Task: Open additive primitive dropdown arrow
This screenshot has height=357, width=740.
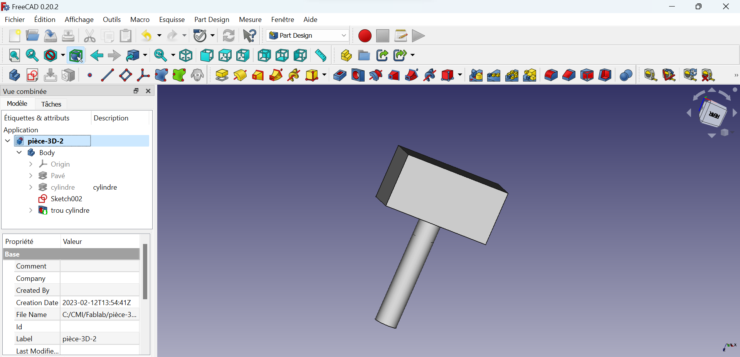Action: click(x=324, y=75)
